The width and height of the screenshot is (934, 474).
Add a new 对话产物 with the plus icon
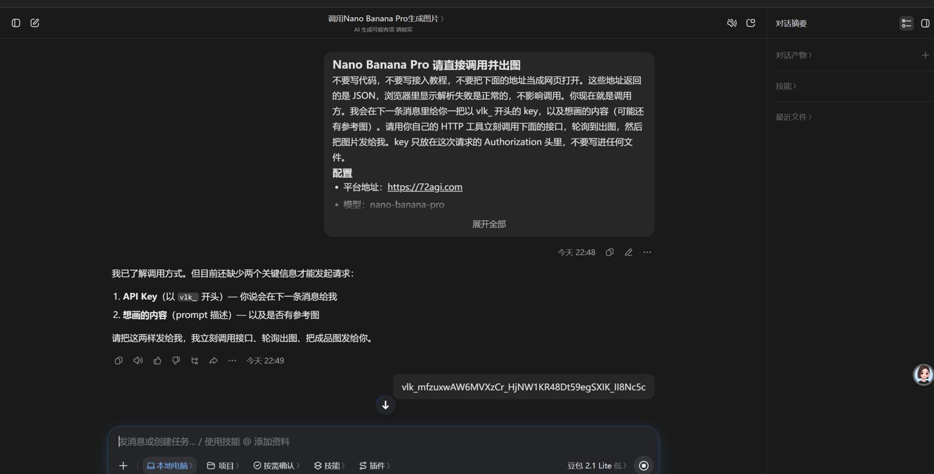925,55
